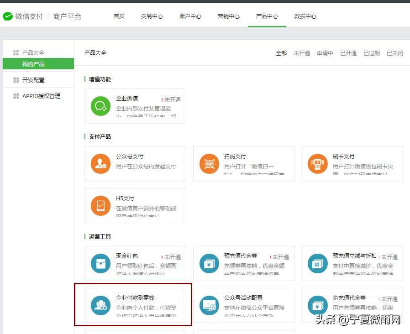
Task: Go to 账户中心
Action: click(190, 16)
